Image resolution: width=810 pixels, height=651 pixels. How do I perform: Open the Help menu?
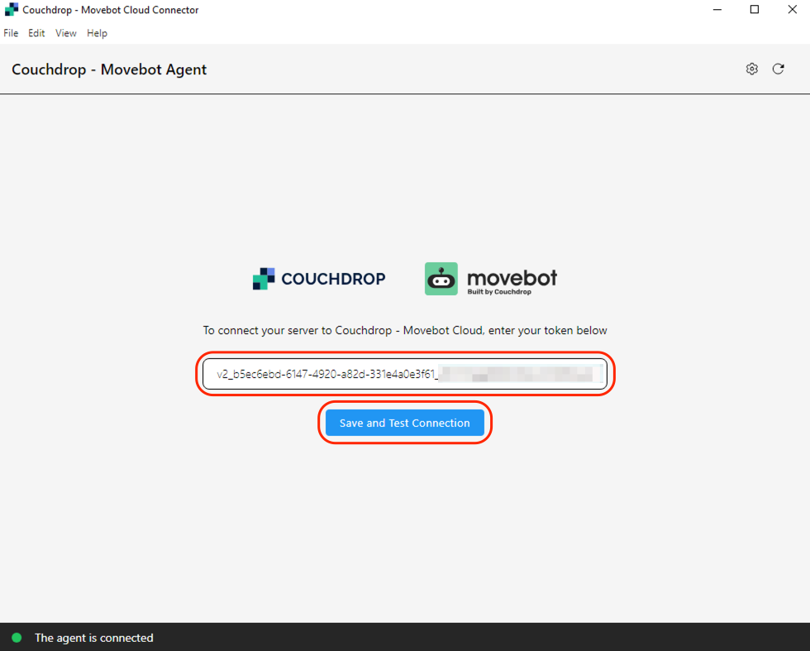(97, 33)
